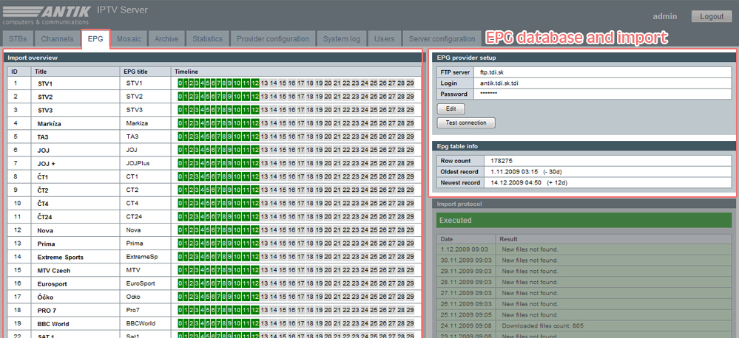Select the EPG tab
739x338 pixels.
(x=95, y=39)
